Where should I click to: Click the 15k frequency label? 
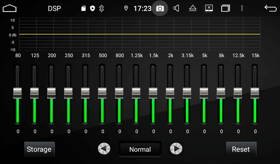tap(255, 56)
